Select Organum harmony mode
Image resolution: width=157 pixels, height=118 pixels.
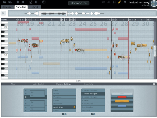click(93, 110)
